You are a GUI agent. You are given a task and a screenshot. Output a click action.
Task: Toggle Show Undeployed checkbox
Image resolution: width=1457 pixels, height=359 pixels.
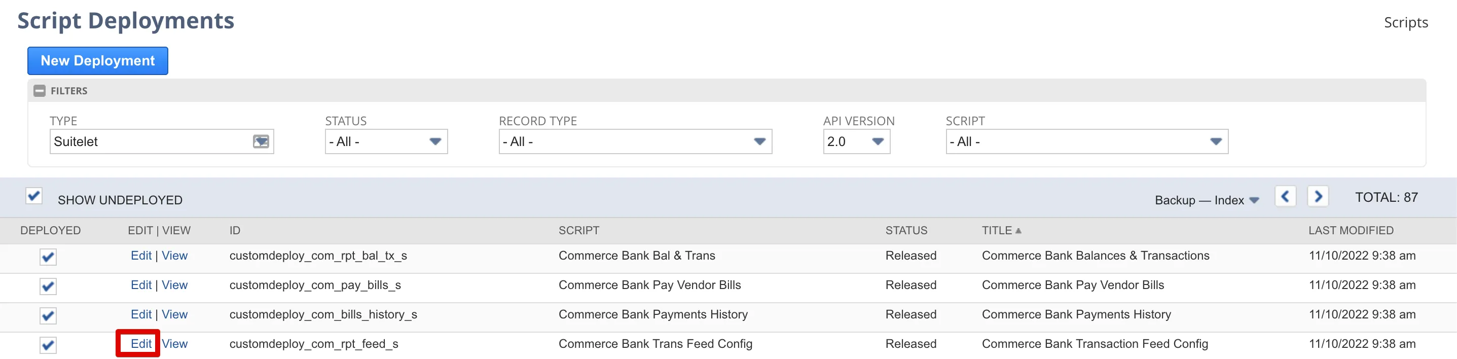(x=34, y=196)
